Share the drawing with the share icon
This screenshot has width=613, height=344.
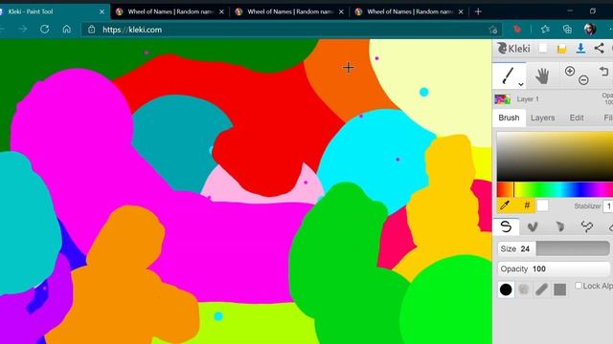tap(599, 49)
